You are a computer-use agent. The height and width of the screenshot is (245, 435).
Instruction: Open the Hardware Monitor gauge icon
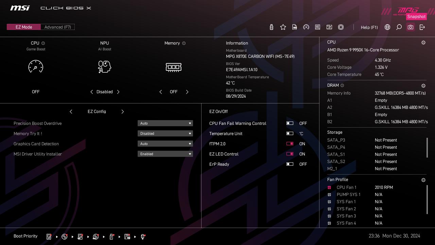(x=306, y=27)
